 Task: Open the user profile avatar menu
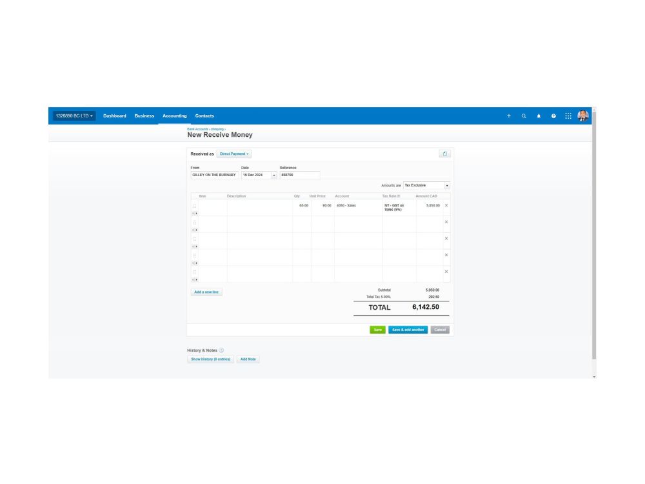[x=583, y=116]
